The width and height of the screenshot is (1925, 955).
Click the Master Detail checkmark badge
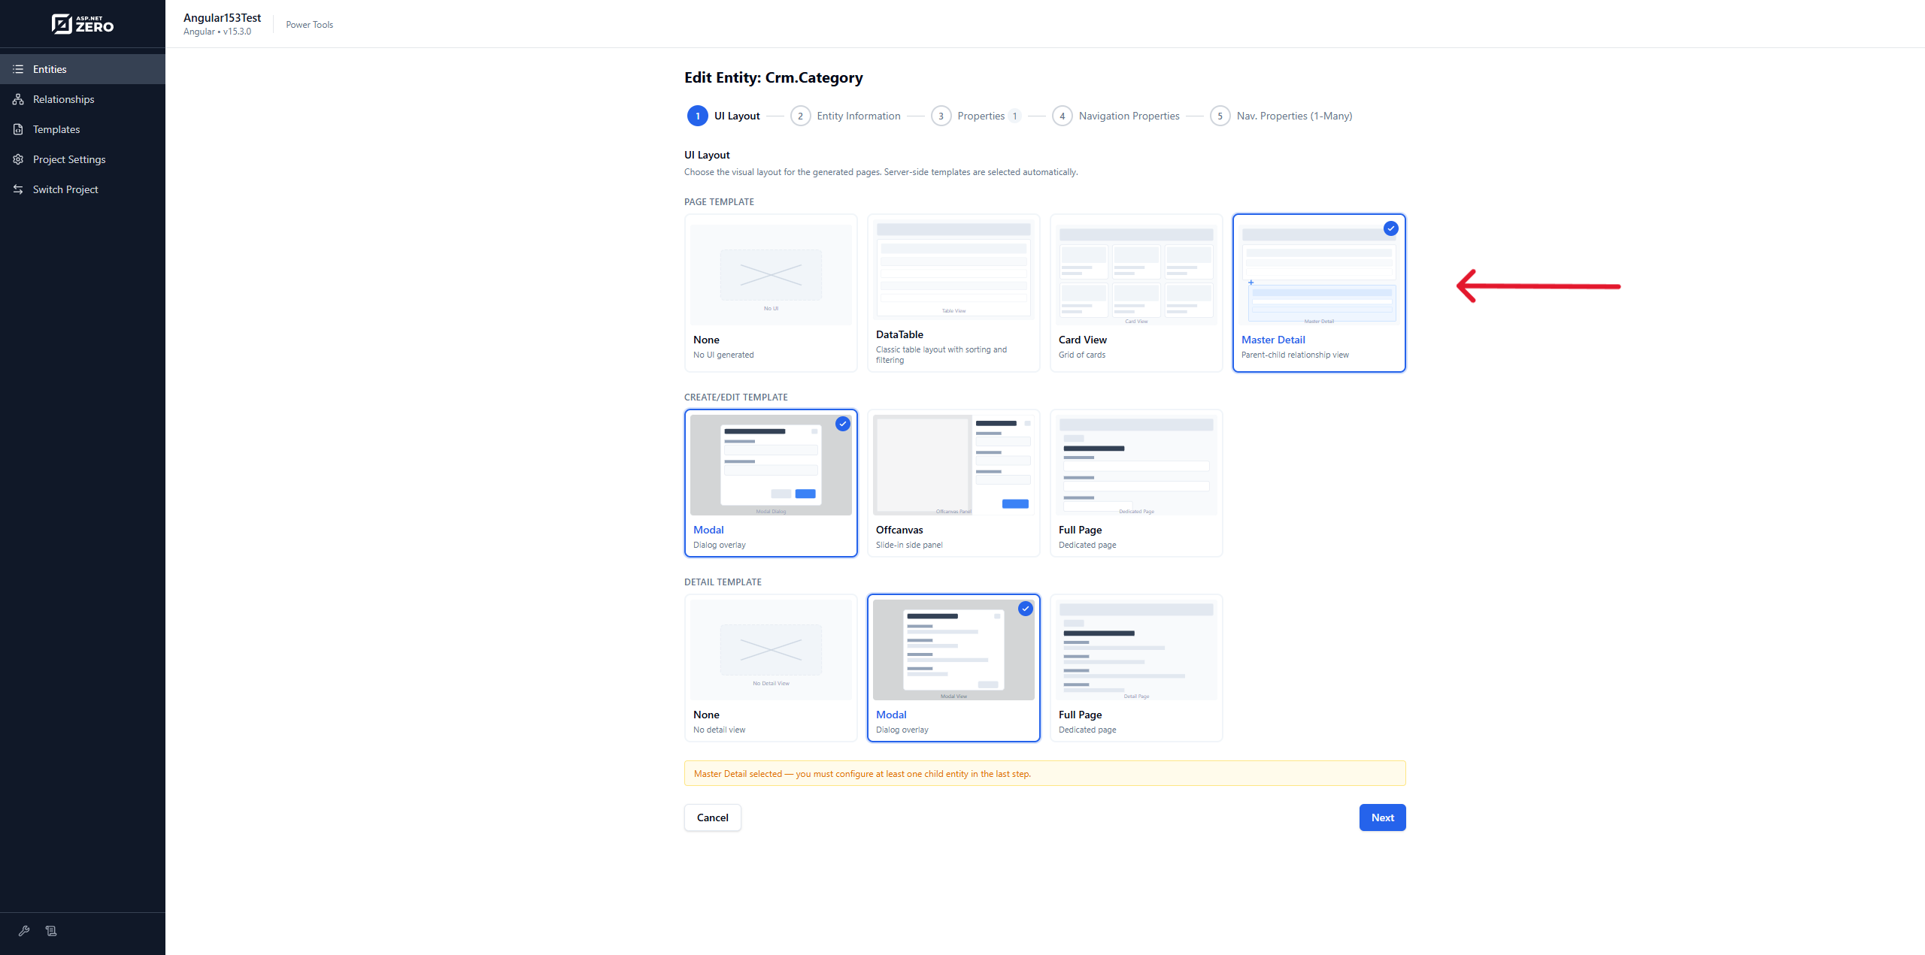click(1391, 228)
